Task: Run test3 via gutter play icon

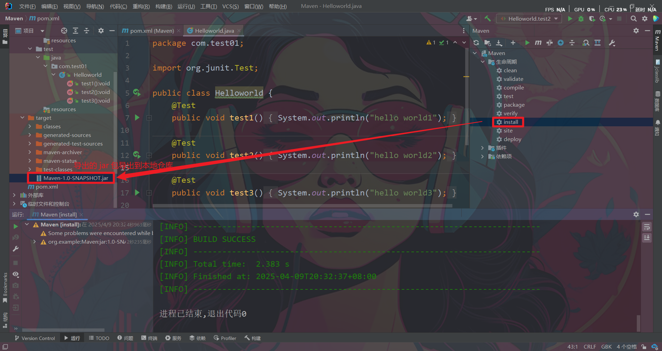Action: pos(137,193)
